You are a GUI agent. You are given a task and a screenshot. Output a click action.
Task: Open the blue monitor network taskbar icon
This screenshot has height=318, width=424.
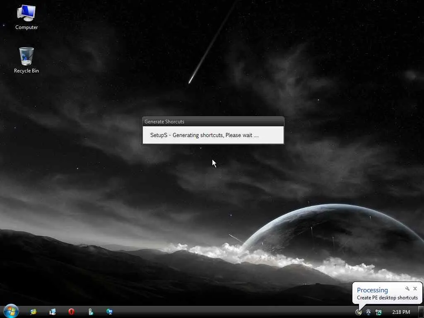[109, 312]
